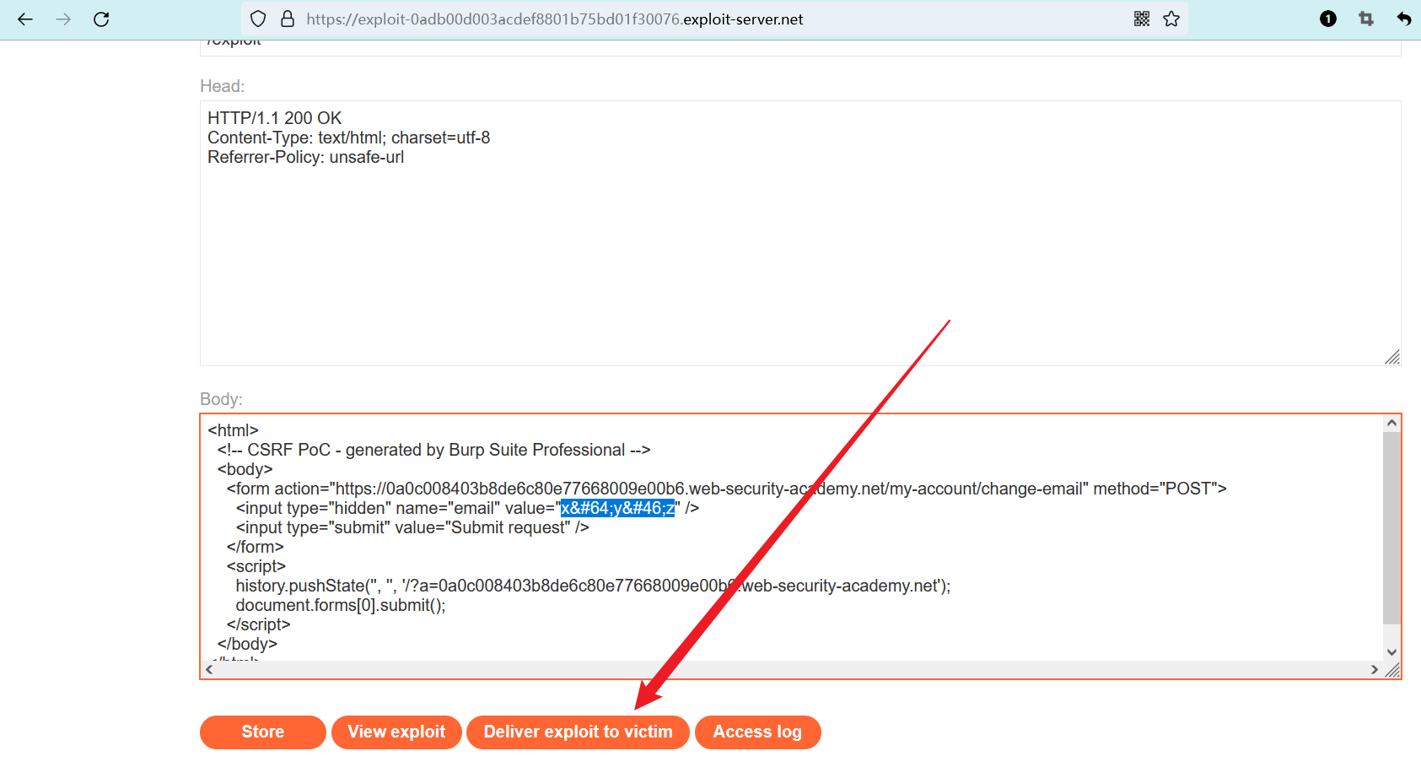
Task: View site security padlock information
Action: [288, 19]
